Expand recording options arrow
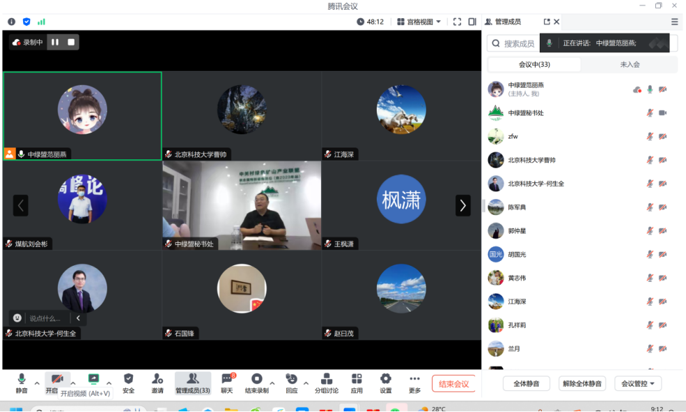This screenshot has width=686, height=412. pyautogui.click(x=272, y=383)
